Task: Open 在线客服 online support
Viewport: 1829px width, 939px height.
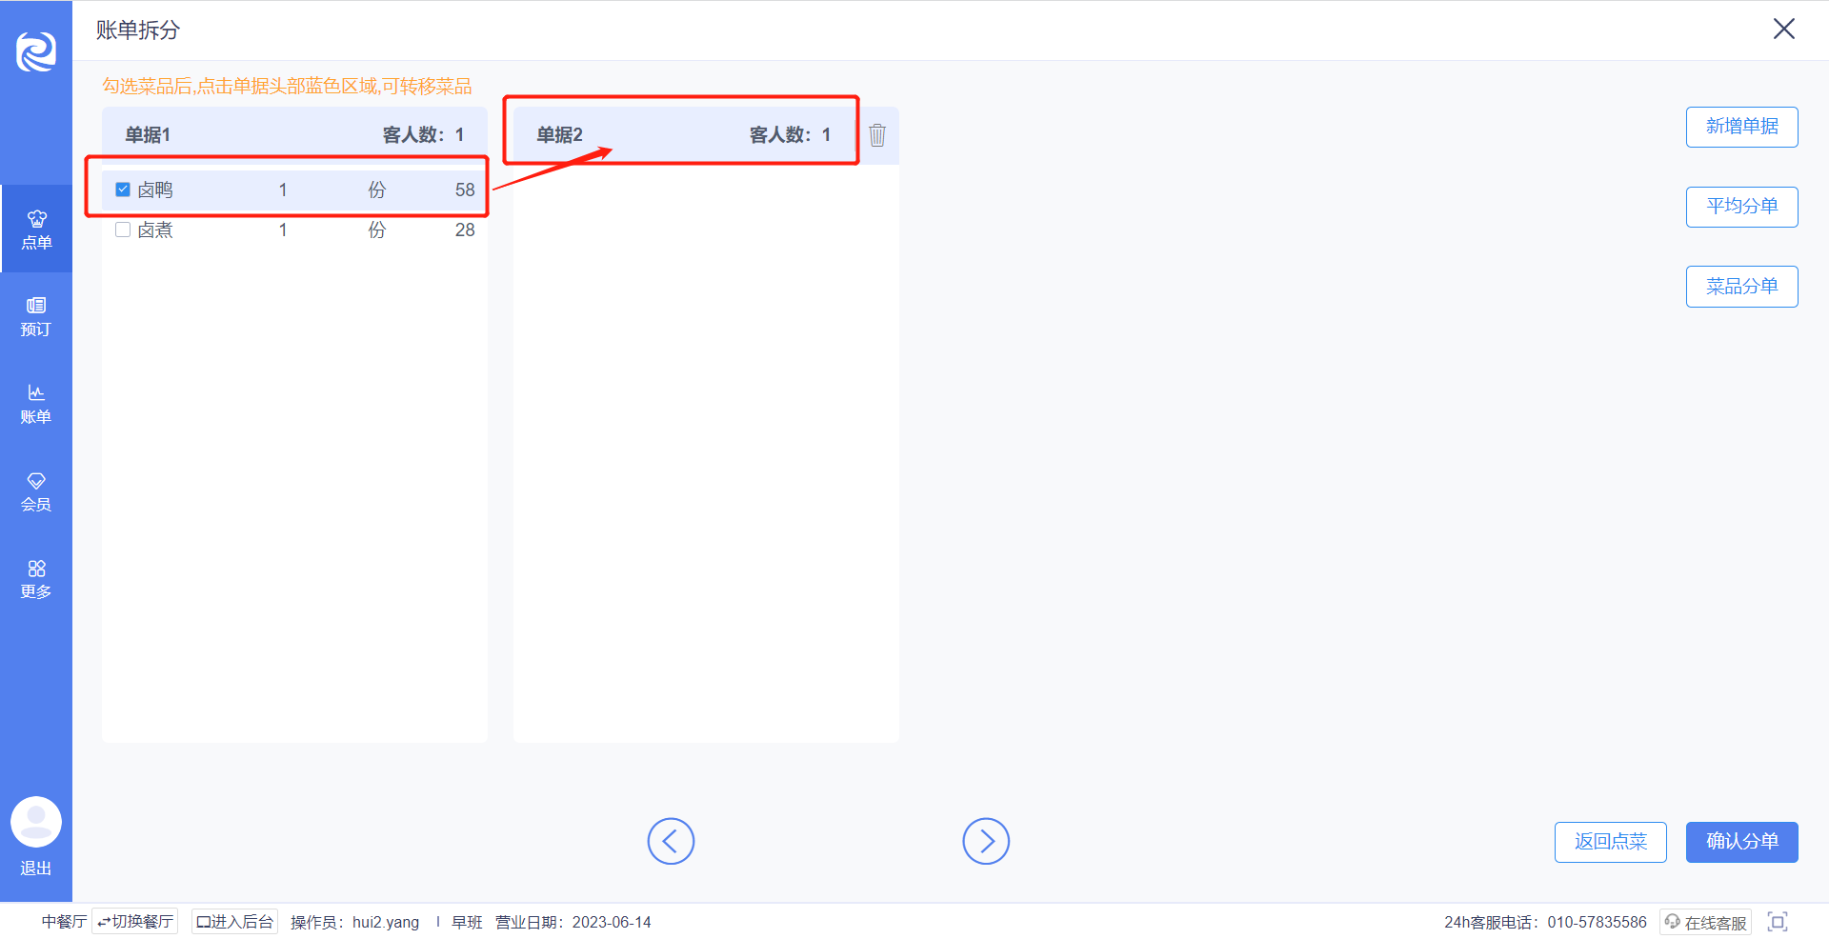Action: point(1705,922)
